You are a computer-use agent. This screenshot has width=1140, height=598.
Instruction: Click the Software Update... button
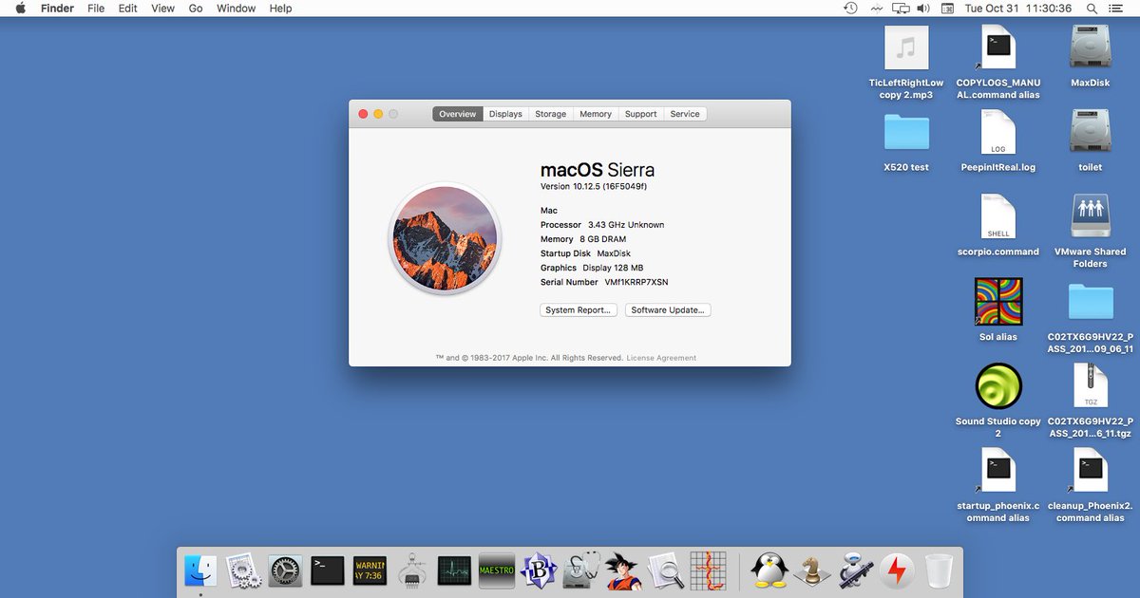click(668, 310)
